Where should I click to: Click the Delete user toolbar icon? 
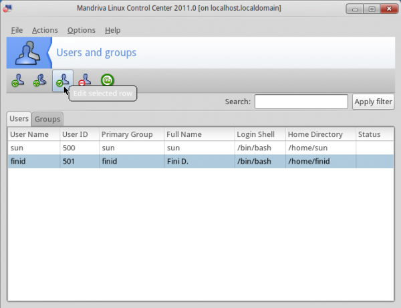[85, 80]
